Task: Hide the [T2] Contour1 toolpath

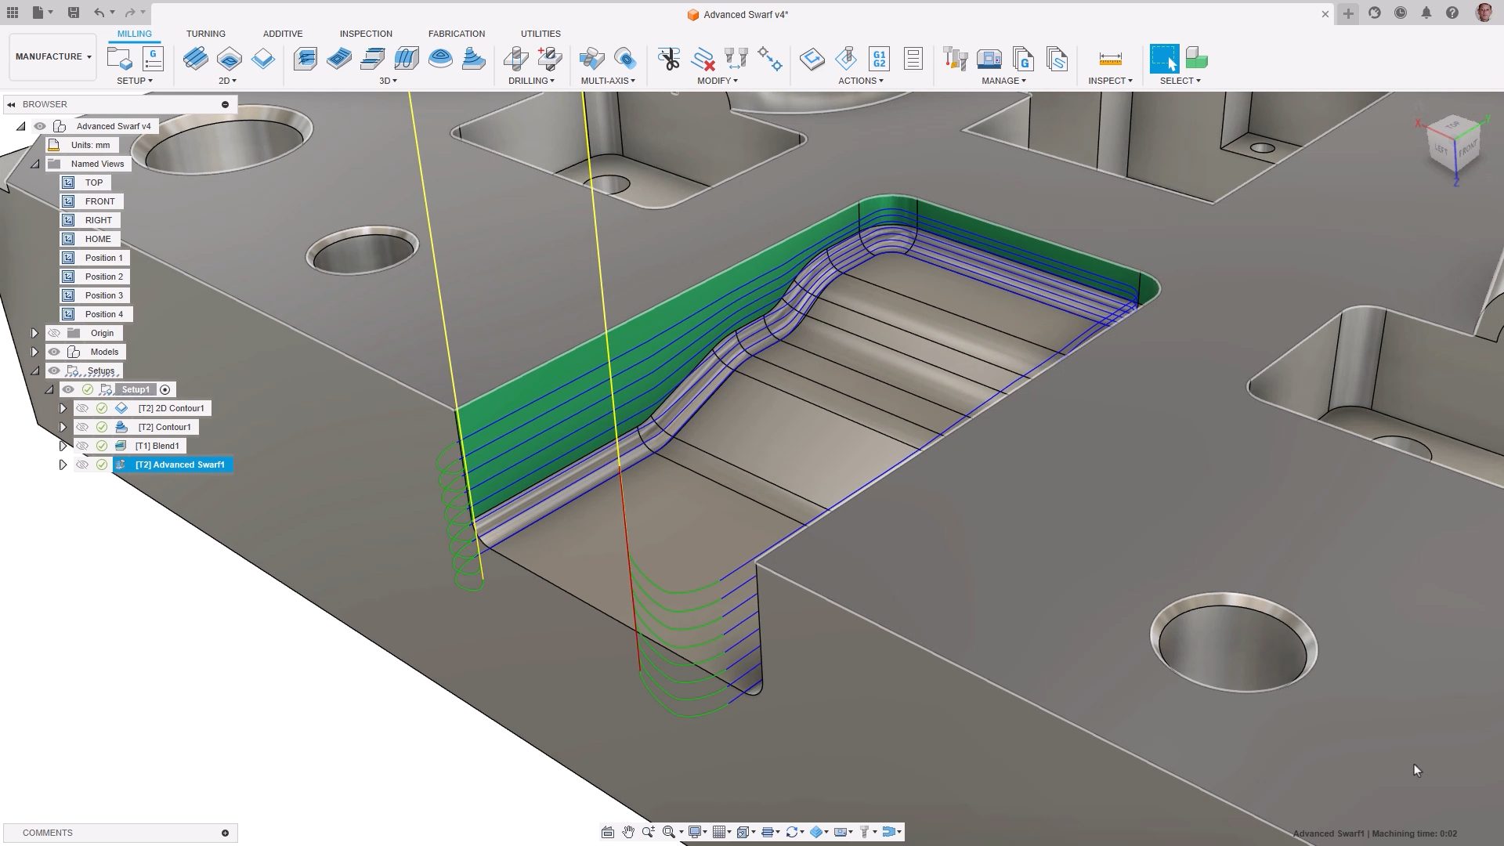Action: point(82,427)
